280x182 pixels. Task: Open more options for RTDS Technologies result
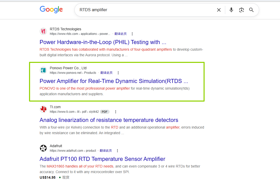click(x=132, y=34)
